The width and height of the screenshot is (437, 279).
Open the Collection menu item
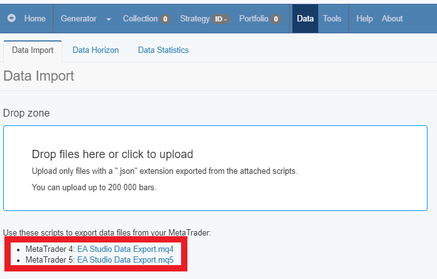pyautogui.click(x=140, y=19)
